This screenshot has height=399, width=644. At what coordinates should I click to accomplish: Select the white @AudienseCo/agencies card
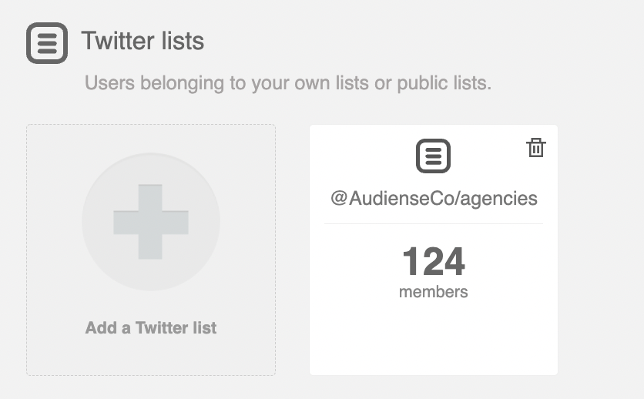(434, 250)
